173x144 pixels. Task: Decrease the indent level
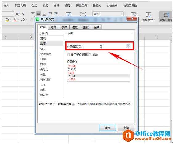pyautogui.click(x=50, y=14)
